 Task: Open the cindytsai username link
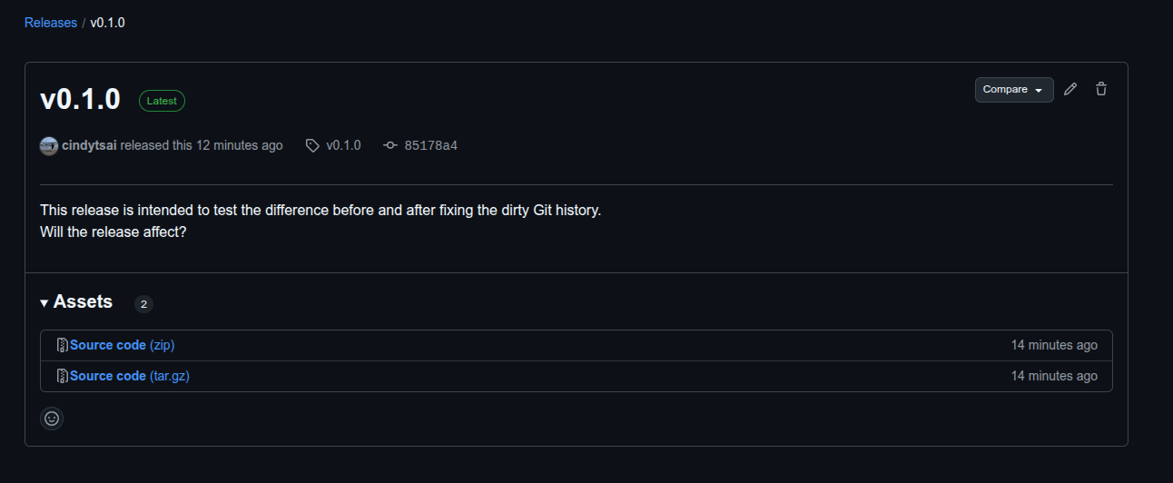coord(89,145)
